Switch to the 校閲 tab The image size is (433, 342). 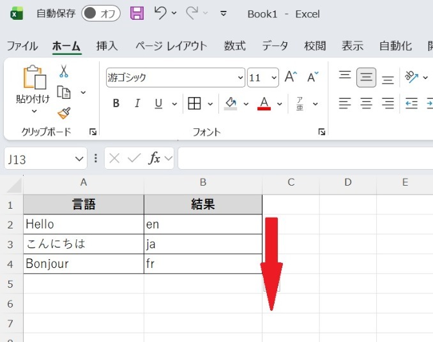pyautogui.click(x=315, y=46)
